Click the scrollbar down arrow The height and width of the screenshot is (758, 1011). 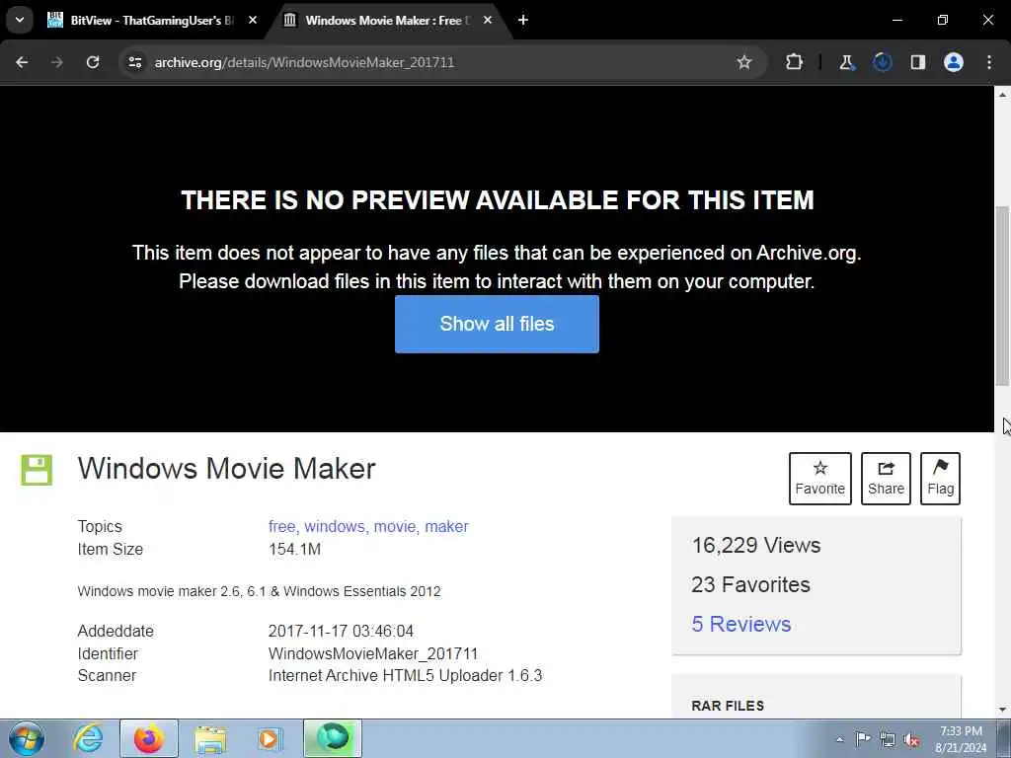tap(1003, 710)
